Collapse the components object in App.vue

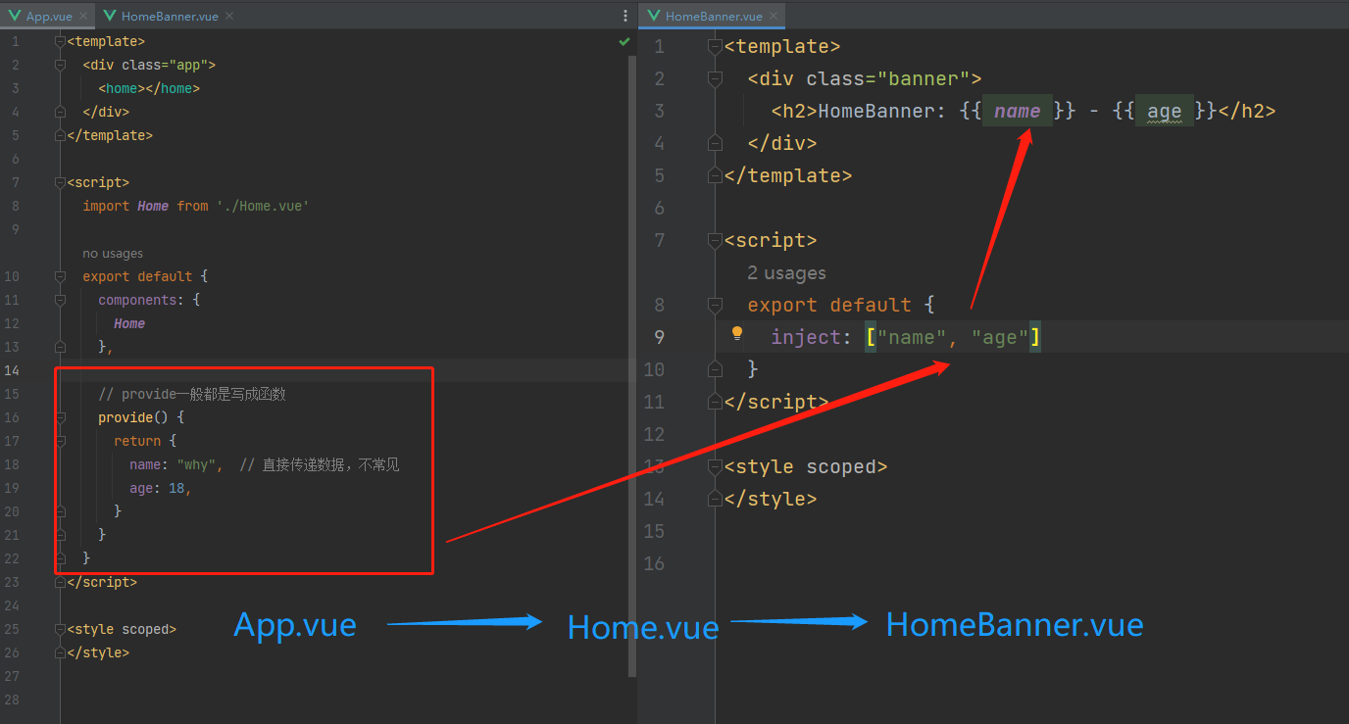[x=61, y=301]
